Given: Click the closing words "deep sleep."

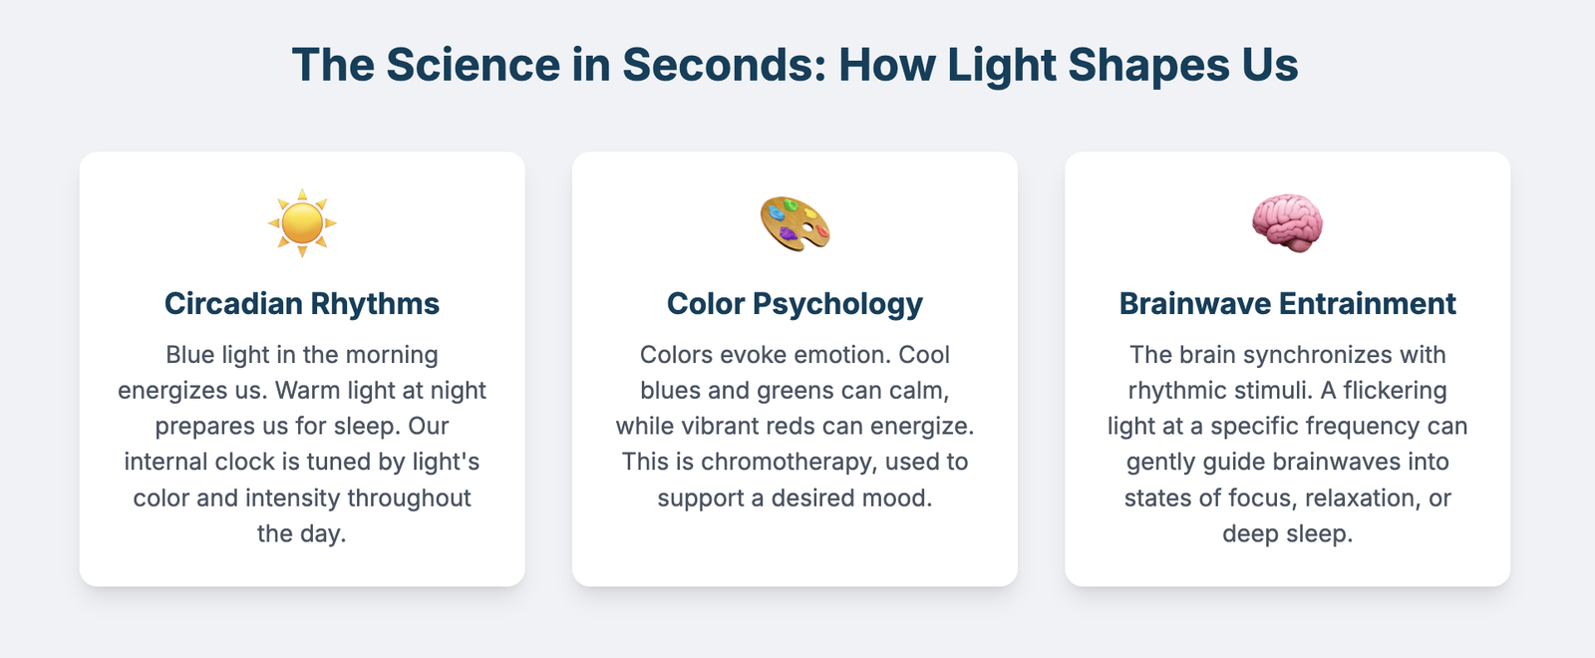Looking at the screenshot, I should (1287, 534).
